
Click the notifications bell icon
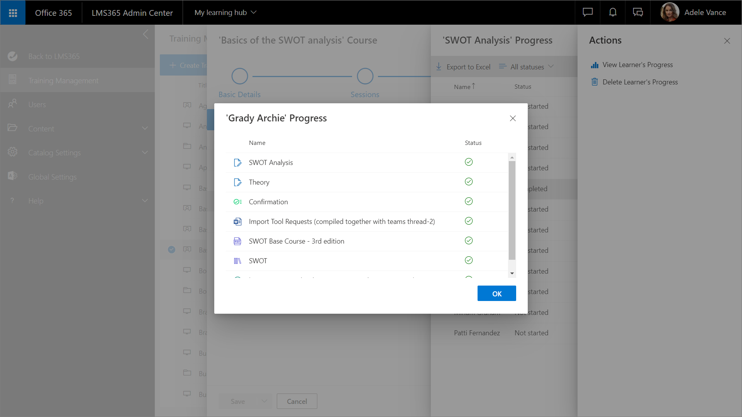coord(613,12)
